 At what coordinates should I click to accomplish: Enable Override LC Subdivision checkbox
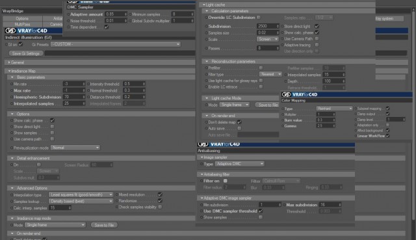(259, 18)
